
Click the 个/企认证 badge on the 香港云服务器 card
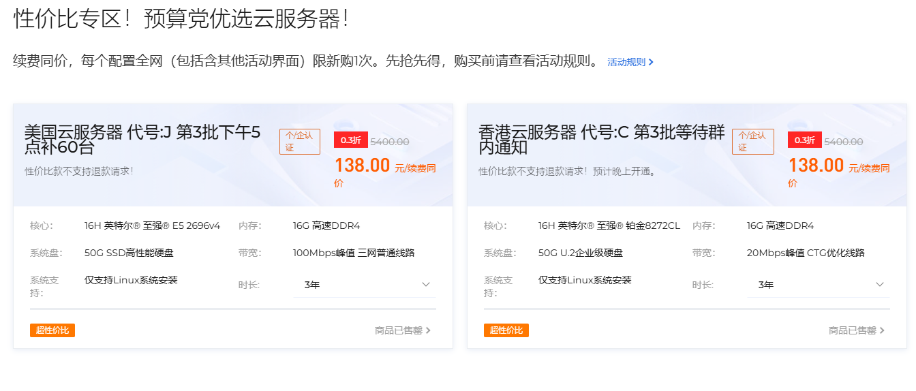pos(752,141)
